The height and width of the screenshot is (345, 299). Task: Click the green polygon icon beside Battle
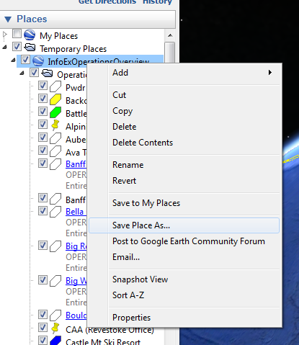(55, 112)
